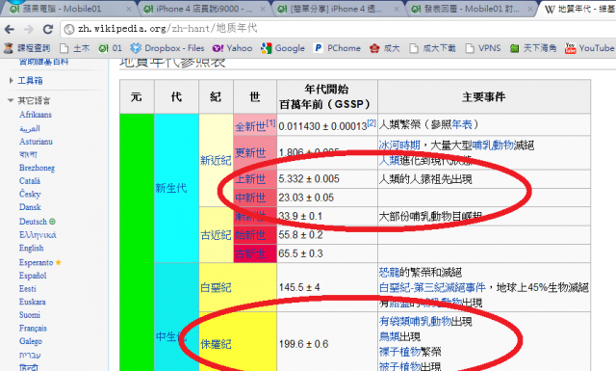Open the 成大 bookmark
The height and width of the screenshot is (371, 616).
(x=385, y=48)
